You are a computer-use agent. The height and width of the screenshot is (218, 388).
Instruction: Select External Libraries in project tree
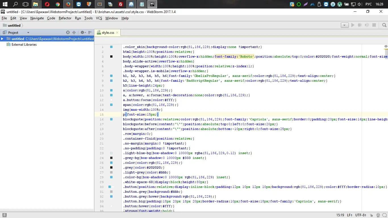(x=24, y=45)
